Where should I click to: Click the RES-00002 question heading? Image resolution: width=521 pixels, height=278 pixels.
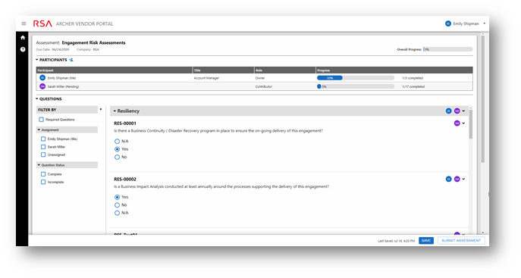click(x=125, y=179)
